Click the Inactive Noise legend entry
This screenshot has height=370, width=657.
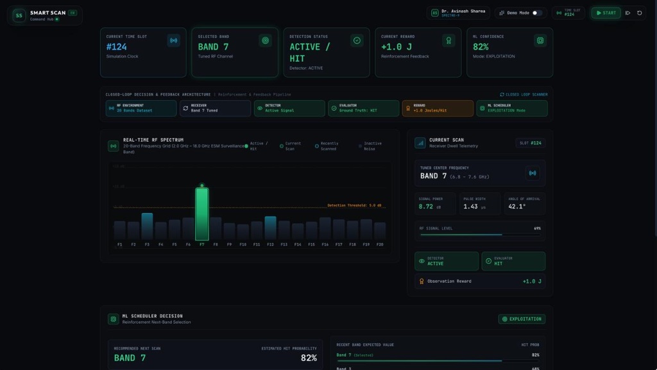[x=370, y=146]
